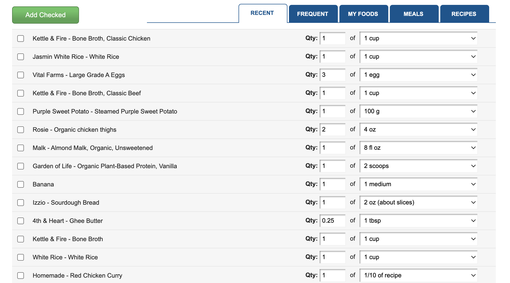Open the Jasmin White Rice serving dropdown
Screen dimensions: 510x283
tap(418, 56)
